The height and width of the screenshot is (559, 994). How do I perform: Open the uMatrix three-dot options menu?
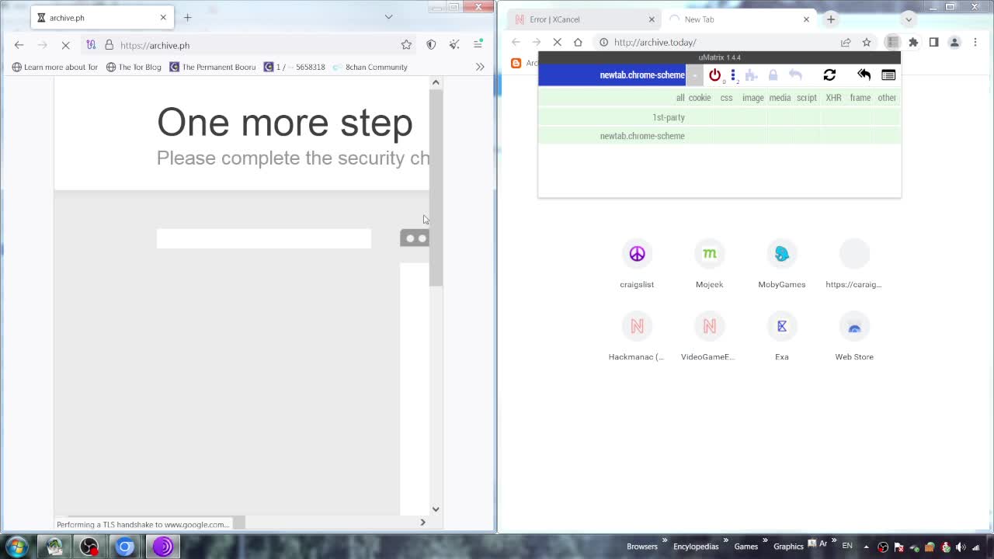[x=733, y=75]
